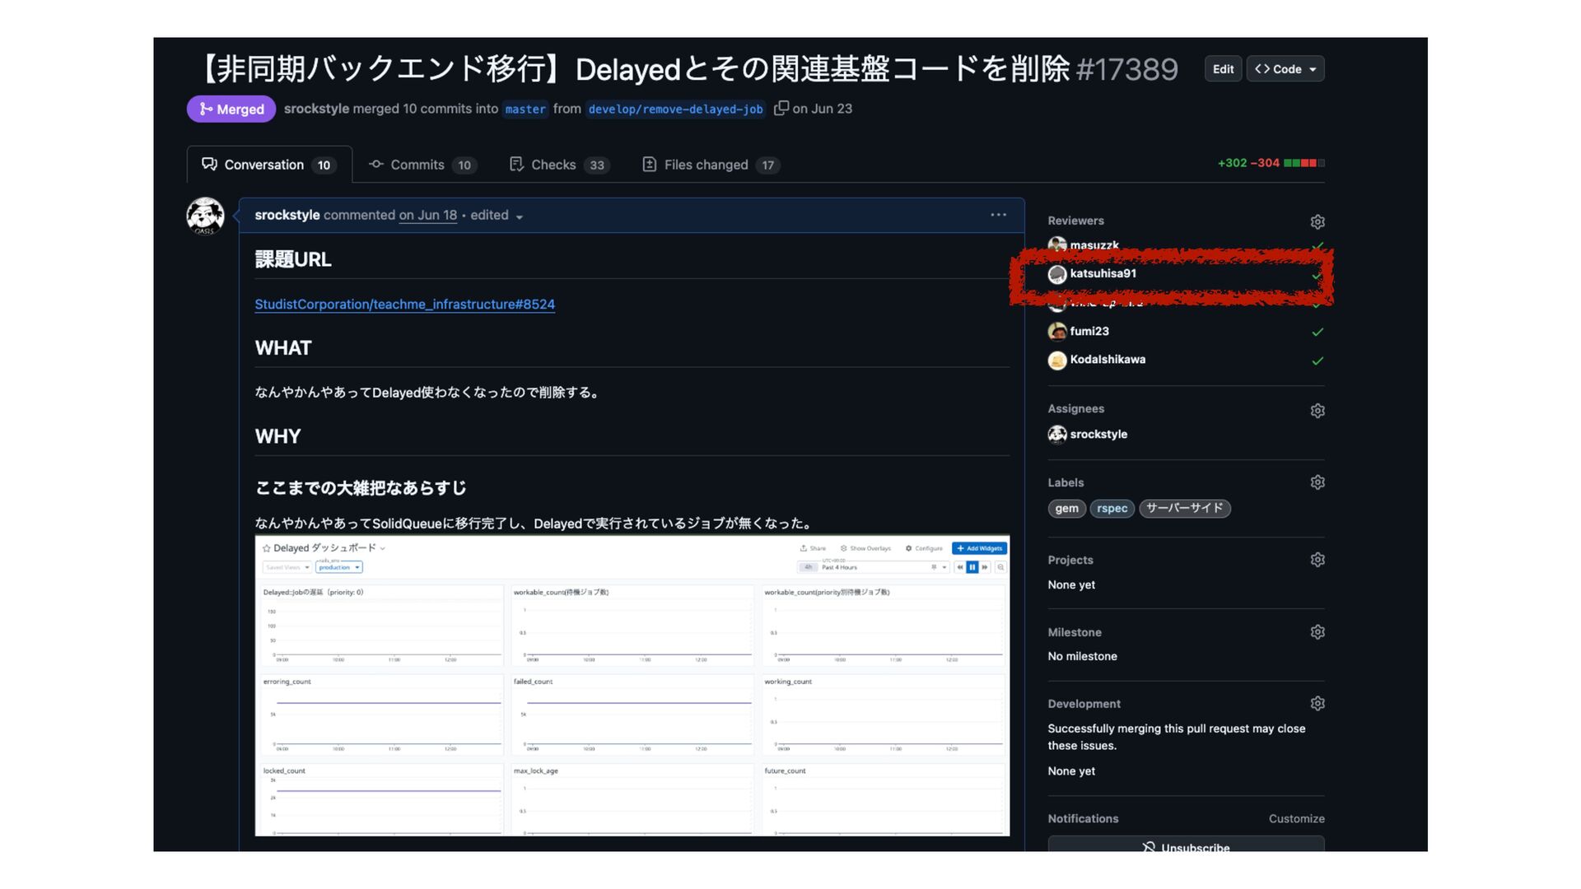Open the production dropdown in dashboard image
Viewport: 1581px width, 889px height.
coord(339,567)
